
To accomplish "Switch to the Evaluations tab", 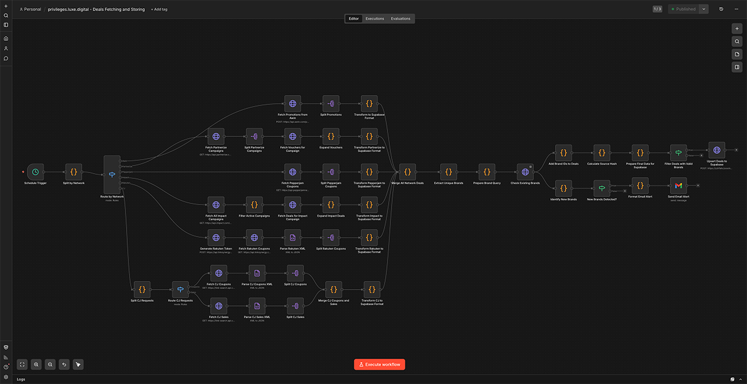I will click(x=400, y=19).
